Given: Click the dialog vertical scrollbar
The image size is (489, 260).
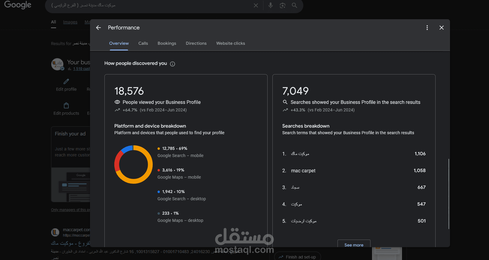Looking at the screenshot, I should (x=449, y=194).
